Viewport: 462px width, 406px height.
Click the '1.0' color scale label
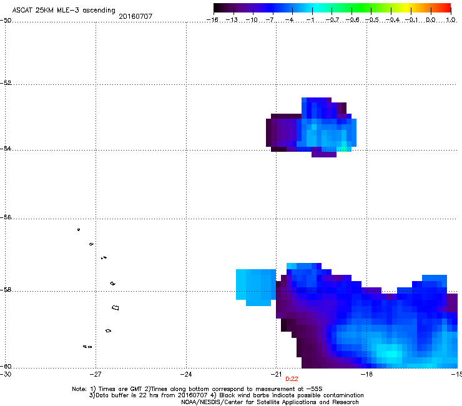[451, 20]
